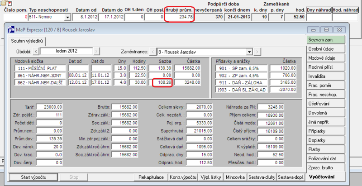362x186 pixels.
Task: Click the Odprac. hod. field 112.50
Action: click(200, 162)
